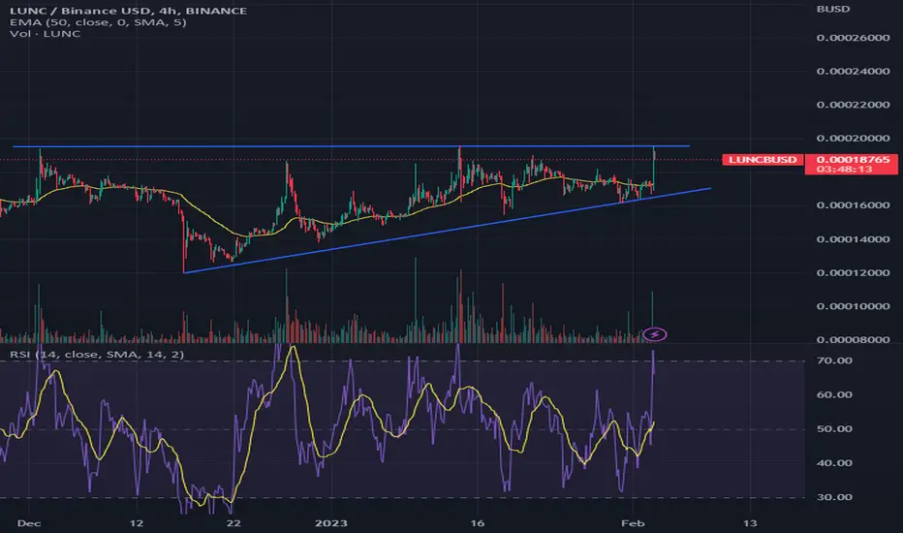
Task: Click the purple lightning bolt event icon
Action: tap(655, 334)
